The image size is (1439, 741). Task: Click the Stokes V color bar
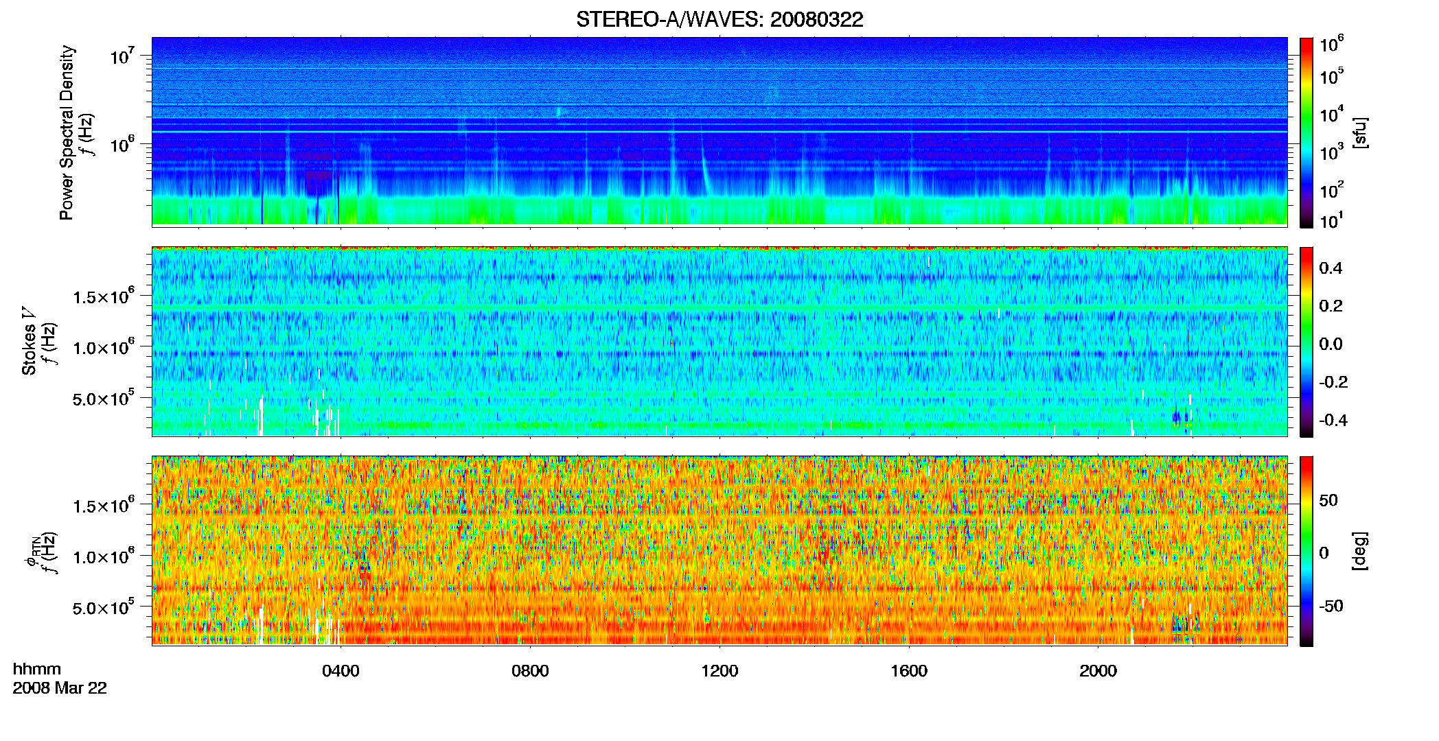pyautogui.click(x=1306, y=342)
